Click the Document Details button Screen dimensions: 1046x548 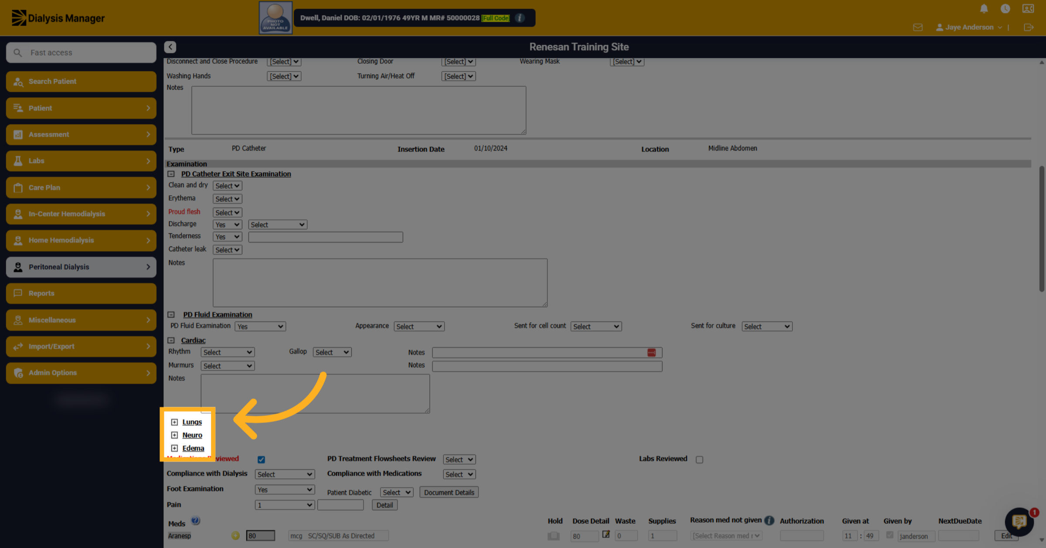449,492
